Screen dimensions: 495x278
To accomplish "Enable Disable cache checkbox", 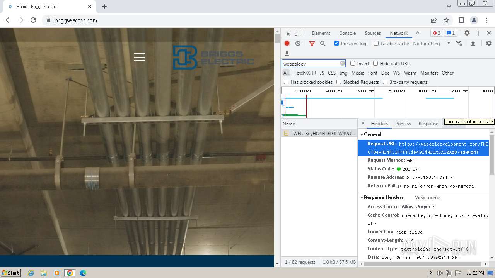I will point(376,44).
